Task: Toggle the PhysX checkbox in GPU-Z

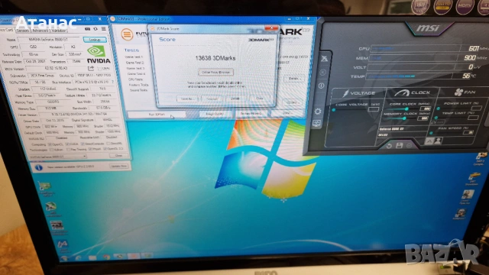Action: (90, 149)
